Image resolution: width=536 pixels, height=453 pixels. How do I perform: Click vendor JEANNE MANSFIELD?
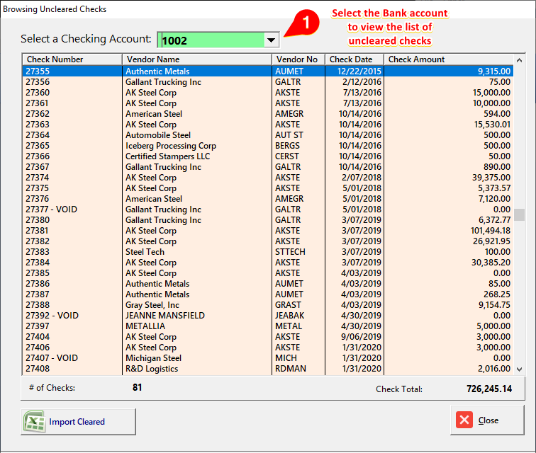165,316
